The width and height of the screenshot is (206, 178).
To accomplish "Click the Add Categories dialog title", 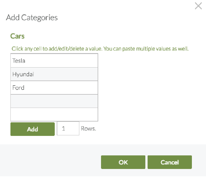I will (32, 18).
